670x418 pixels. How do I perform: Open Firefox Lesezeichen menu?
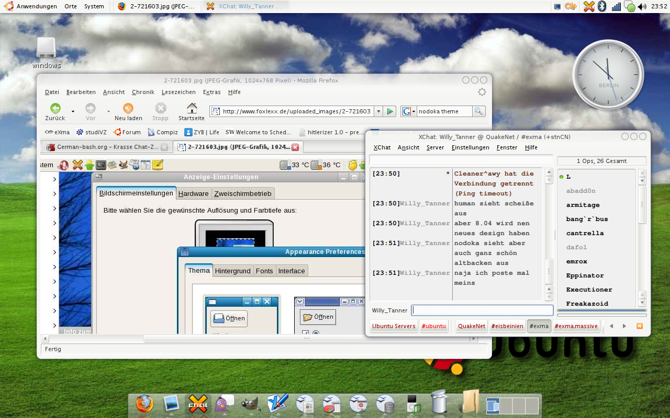pos(178,92)
